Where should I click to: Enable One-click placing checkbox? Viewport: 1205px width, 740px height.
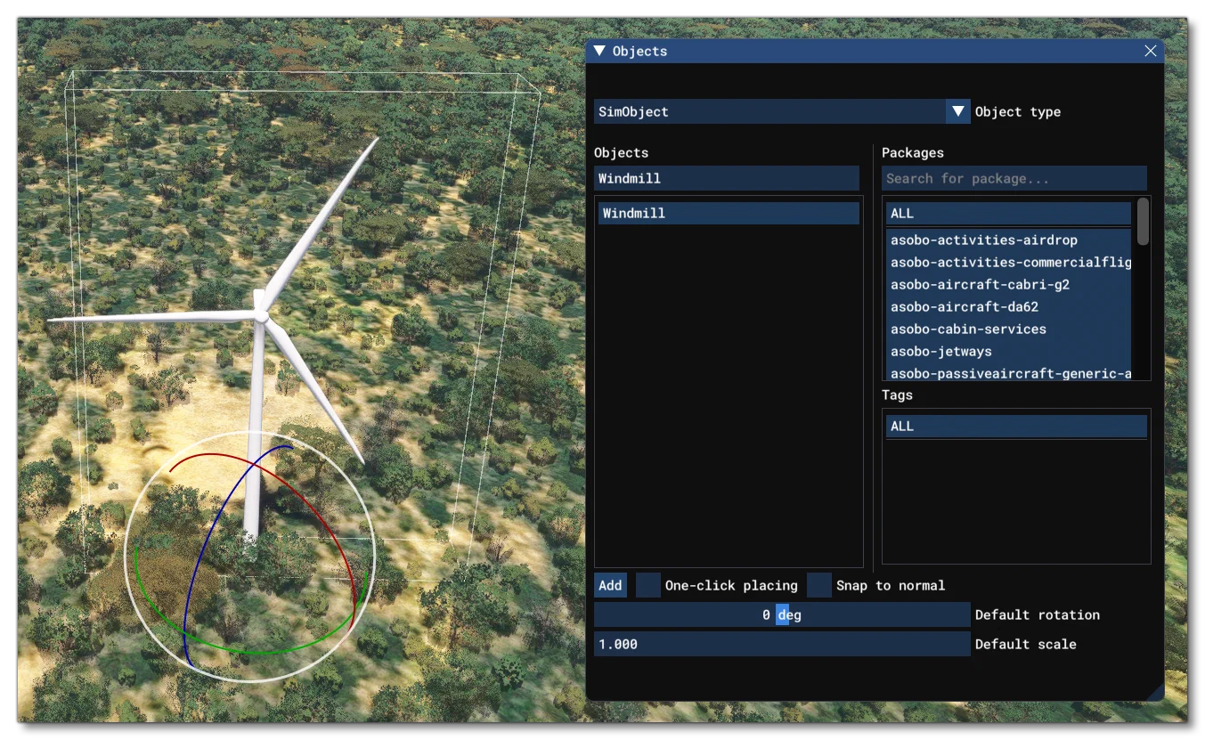point(648,585)
